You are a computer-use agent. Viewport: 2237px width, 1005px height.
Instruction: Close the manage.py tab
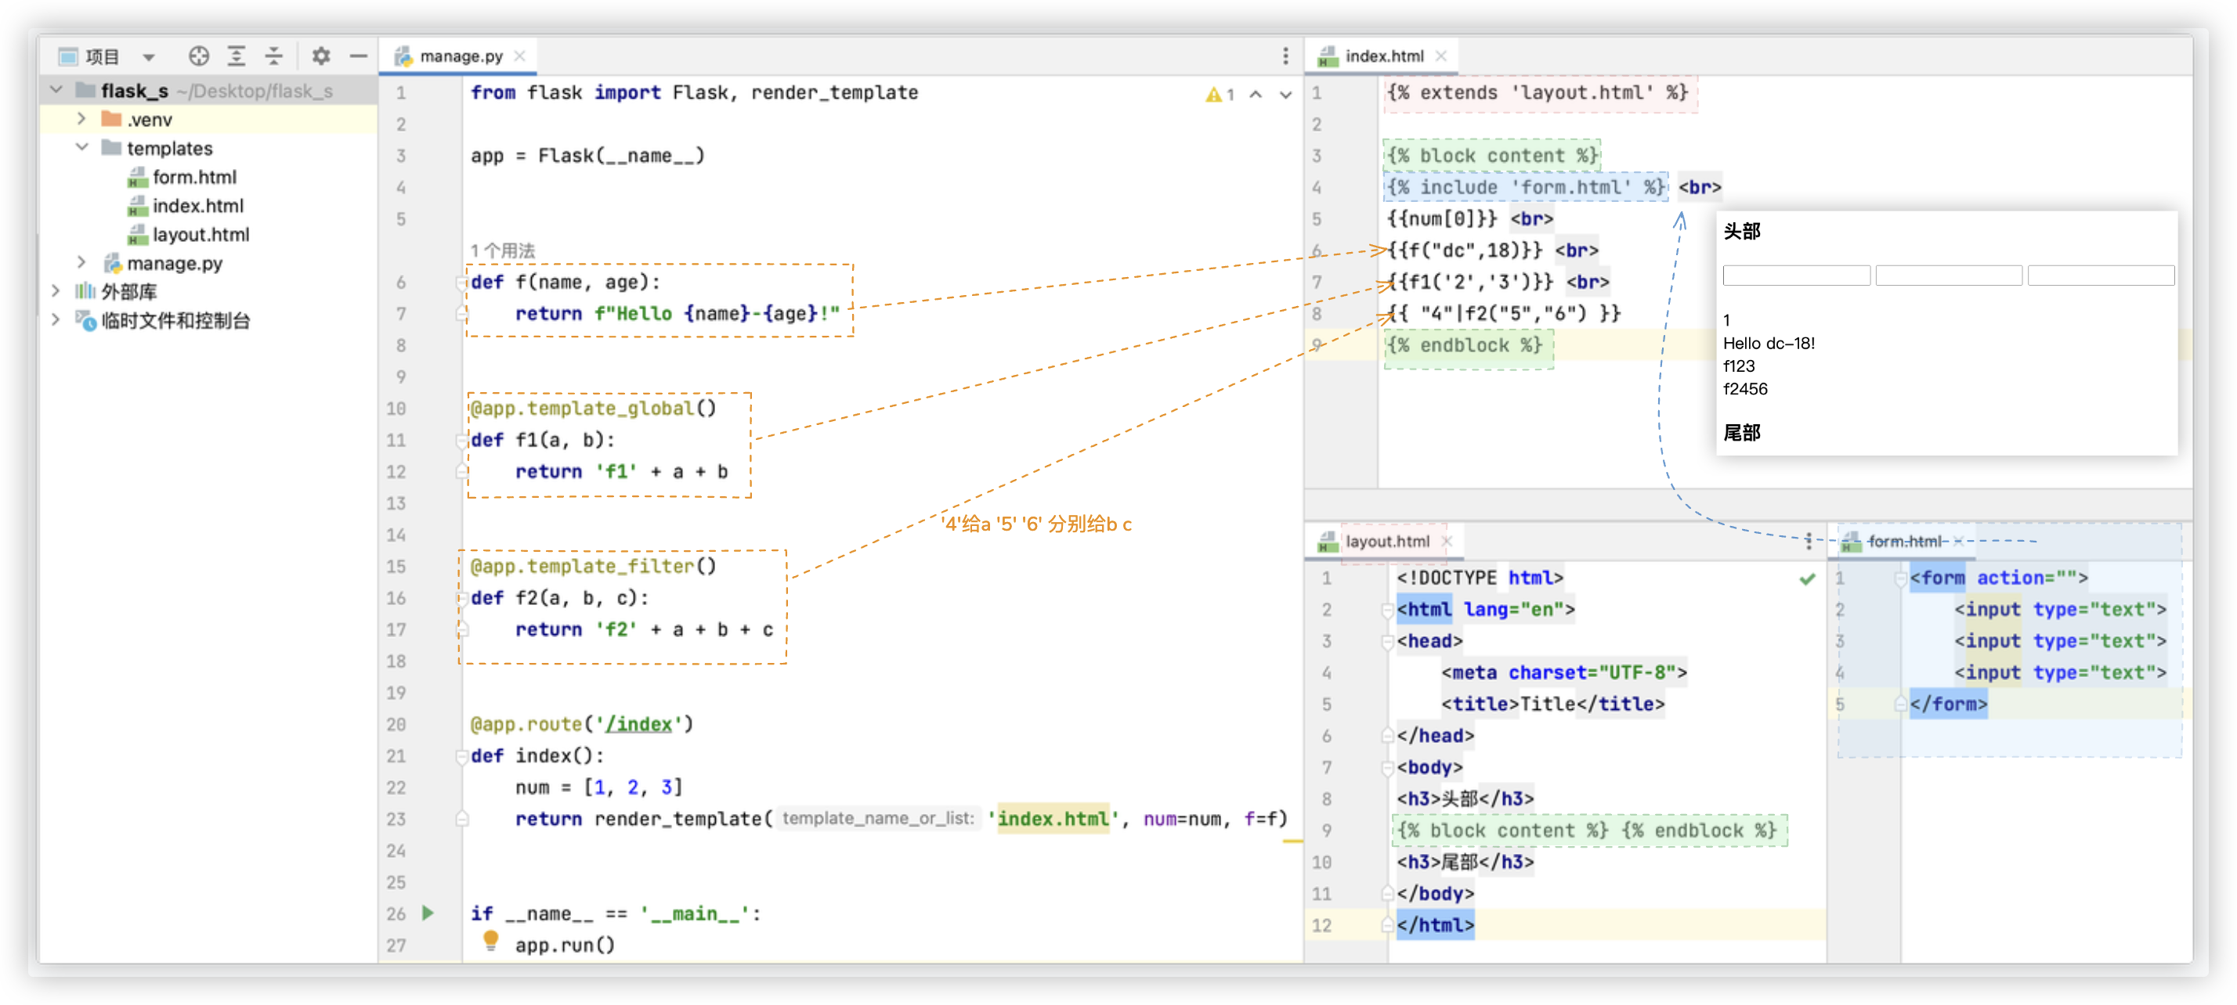click(520, 56)
